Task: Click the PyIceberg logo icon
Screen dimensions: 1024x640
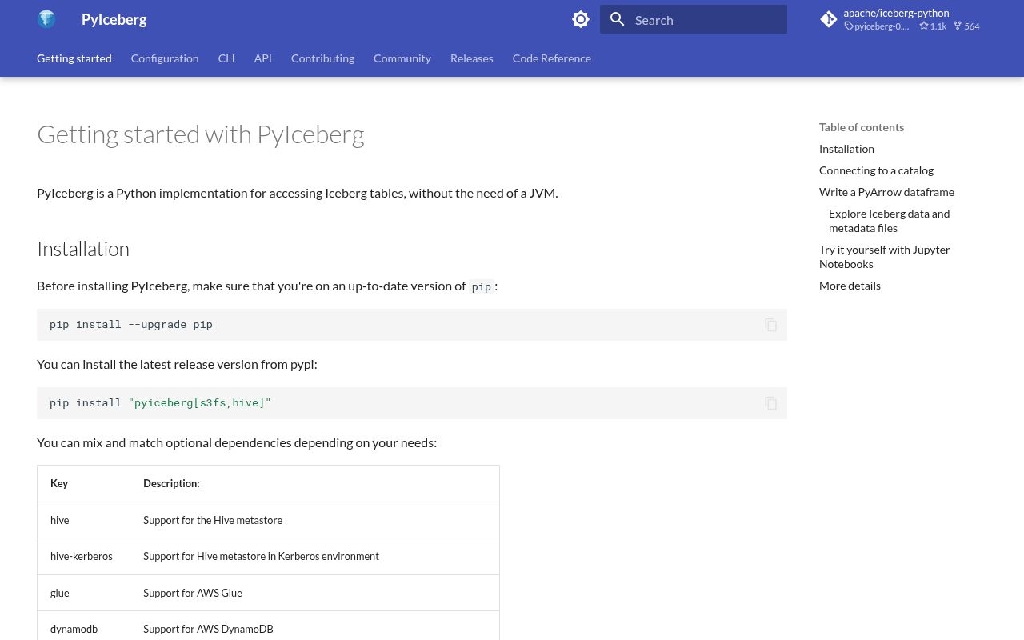Action: 46,19
